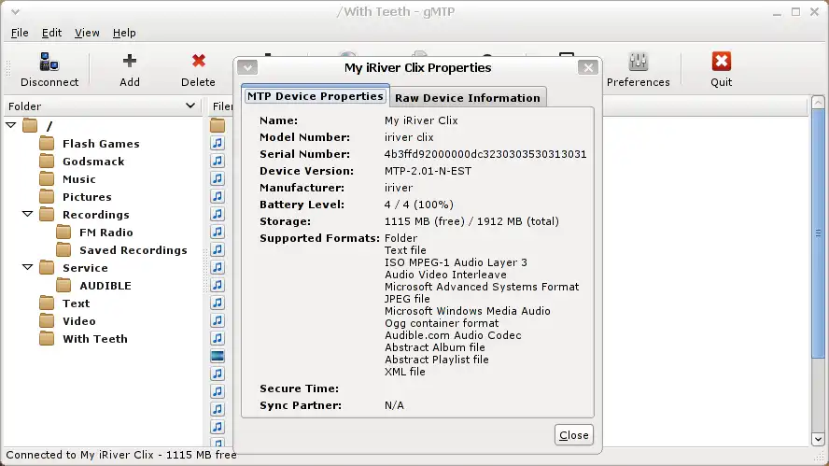Select the root folder icon
This screenshot has width=829, height=466.
tap(30, 126)
